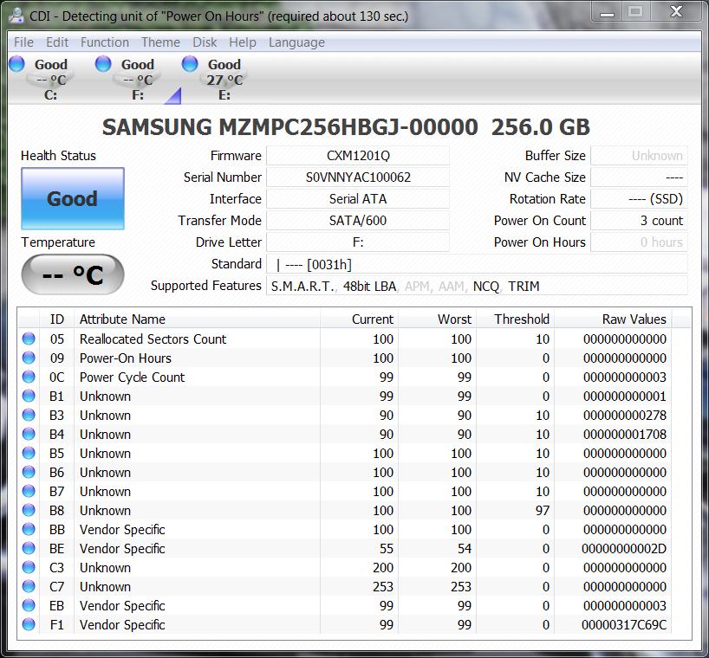Click the Serial Number field S0VNNYAC100062
709x658 pixels.
tap(358, 177)
